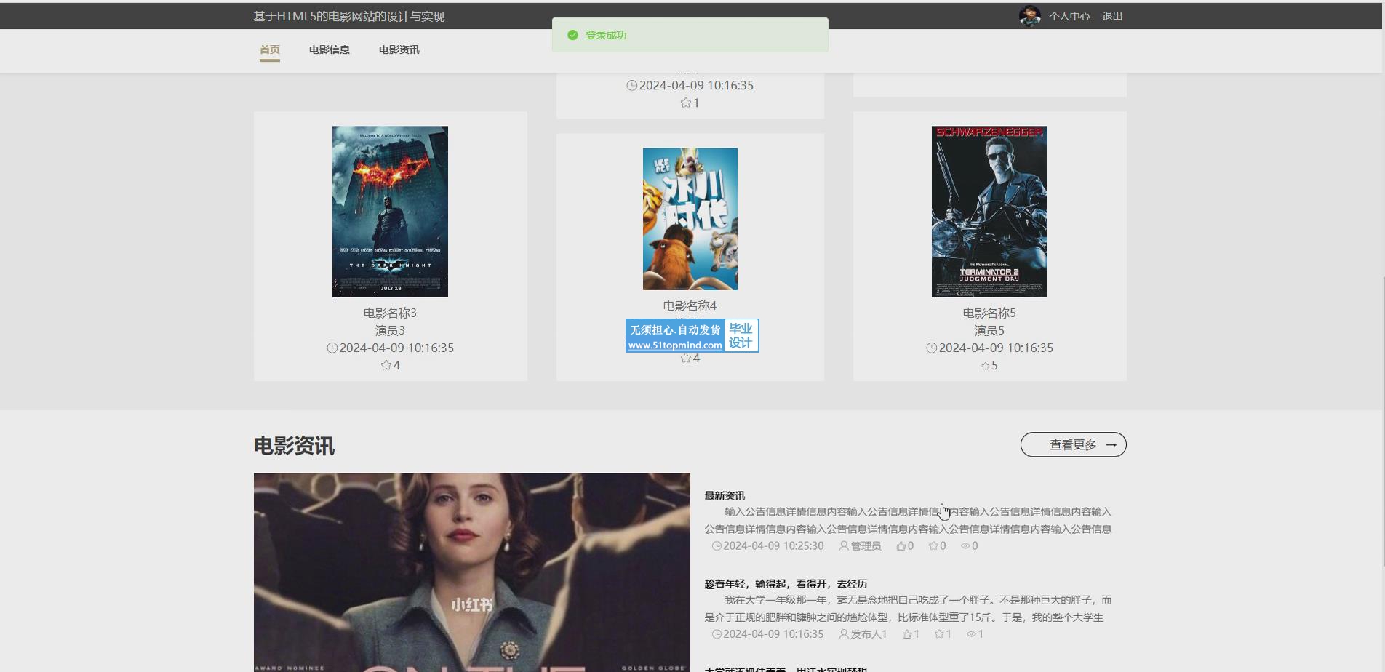1385x672 pixels.
Task: Click the clock icon of 最新资讯 item
Action: tap(717, 545)
